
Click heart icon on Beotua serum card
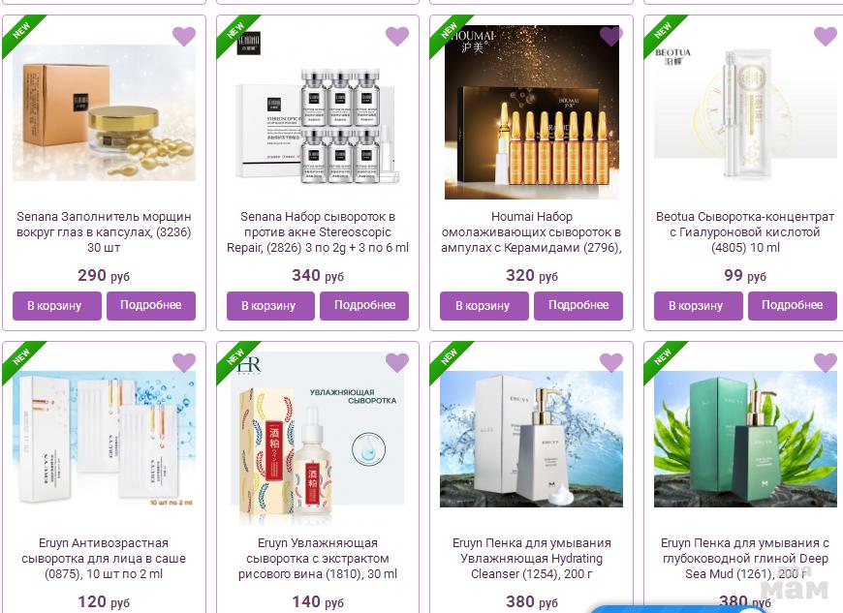coord(826,36)
